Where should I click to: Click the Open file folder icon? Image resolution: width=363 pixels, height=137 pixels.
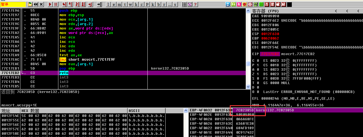[x=30, y=4]
